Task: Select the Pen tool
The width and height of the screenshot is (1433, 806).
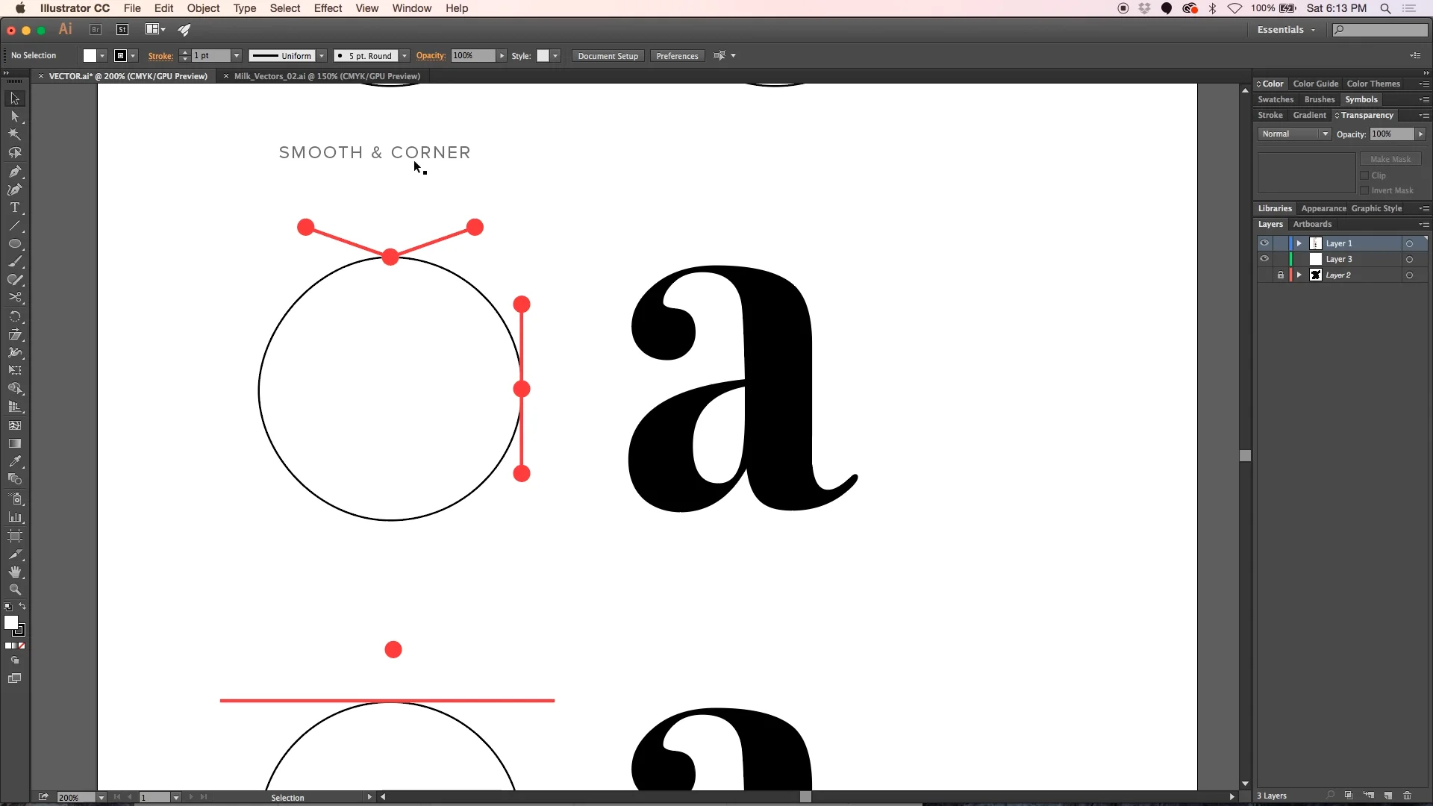Action: (x=14, y=171)
